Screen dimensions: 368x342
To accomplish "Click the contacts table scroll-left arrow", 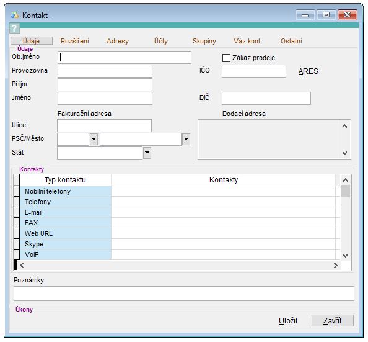I will point(22,265).
